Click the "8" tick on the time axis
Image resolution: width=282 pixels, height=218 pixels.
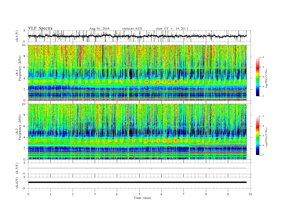pyautogui.click(x=206, y=194)
